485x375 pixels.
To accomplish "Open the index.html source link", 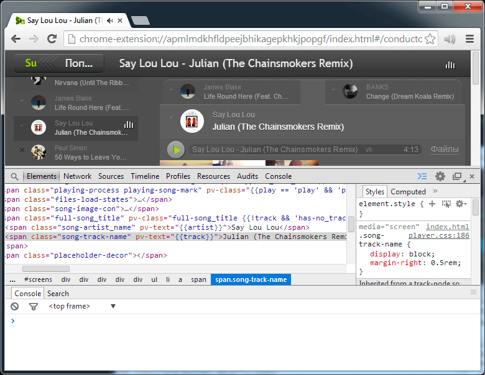I will pos(447,227).
